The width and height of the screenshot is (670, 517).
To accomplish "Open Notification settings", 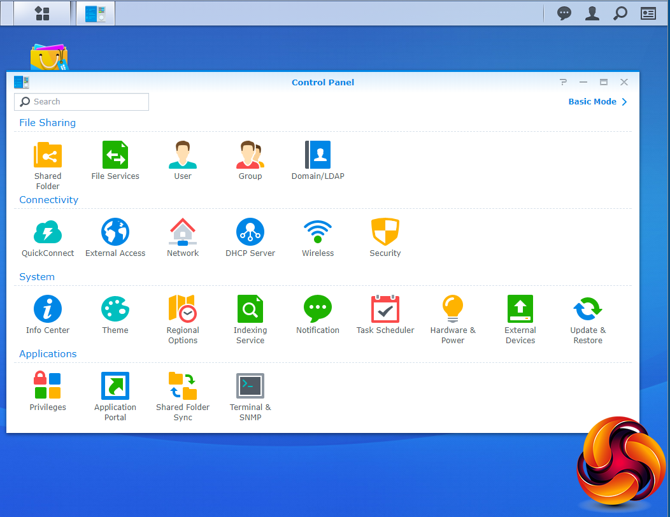I will (317, 309).
